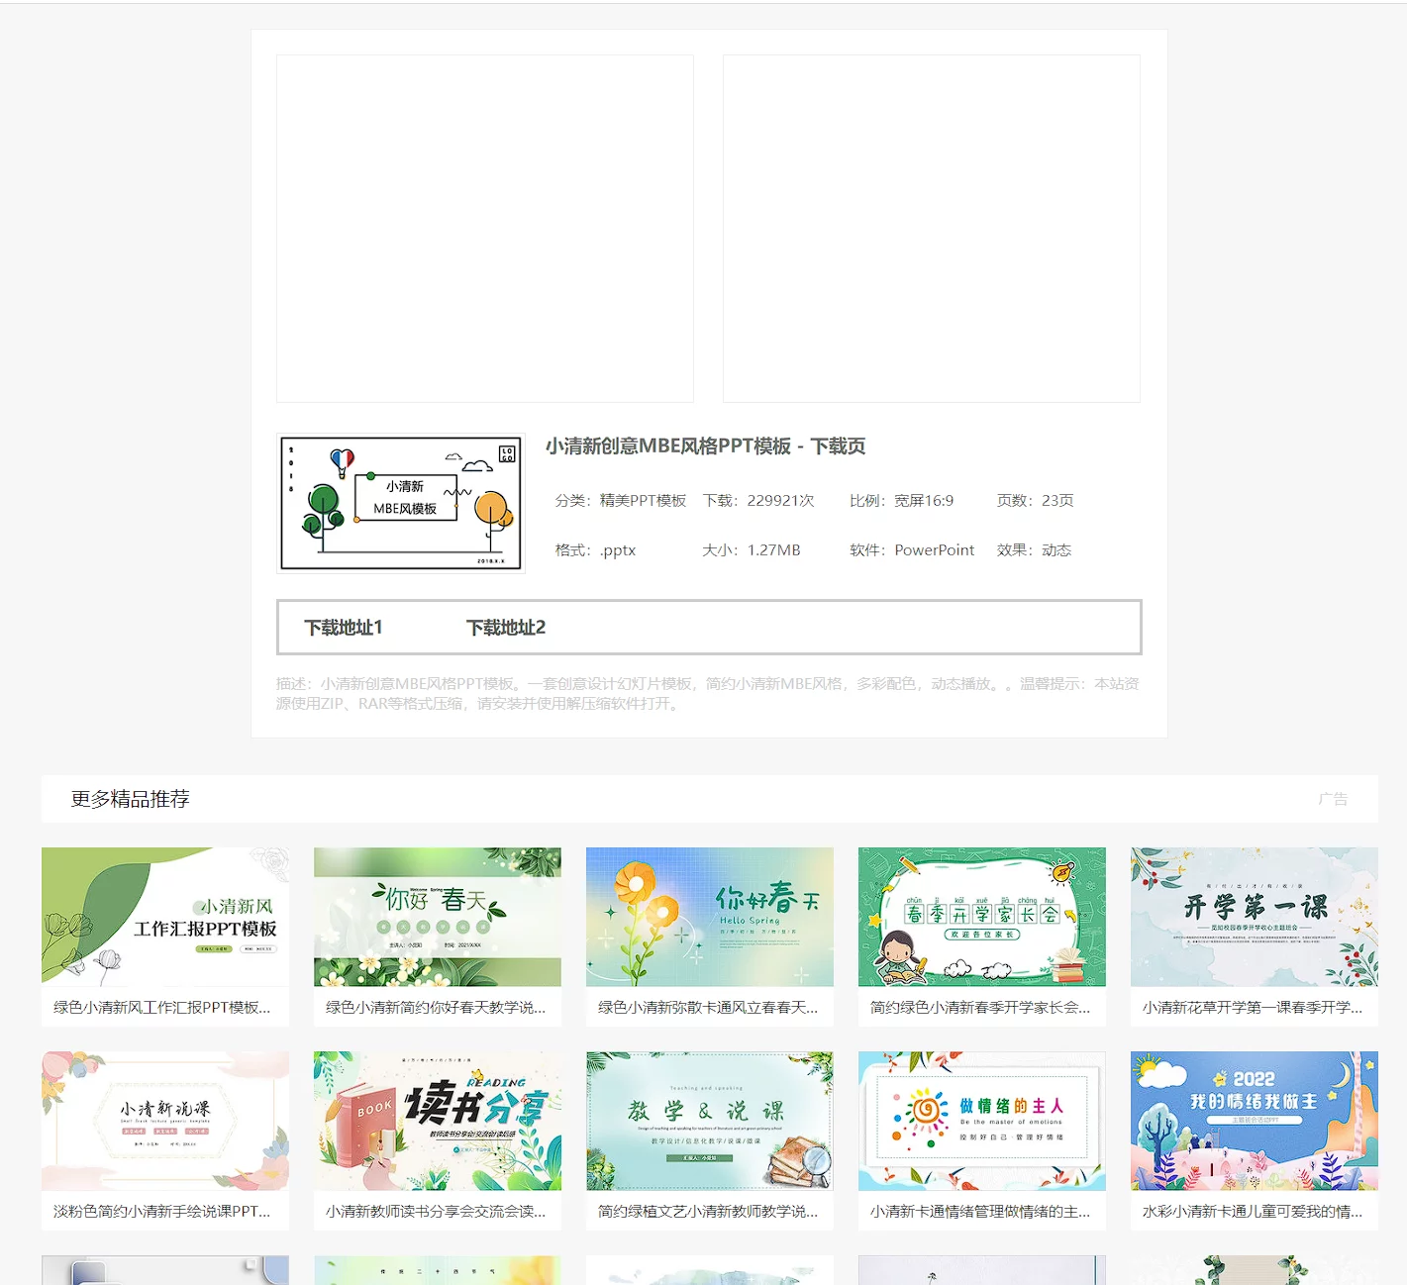The image size is (1407, 1285).
Task: Open the 开学第一课 template thumbnail
Action: click(1254, 917)
